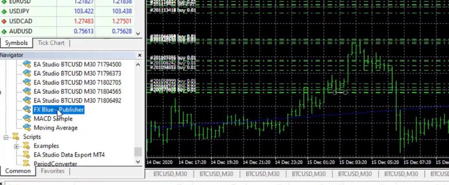
Task: Select EA Studio BTCUSD M30 71804565
Action: pos(77,92)
